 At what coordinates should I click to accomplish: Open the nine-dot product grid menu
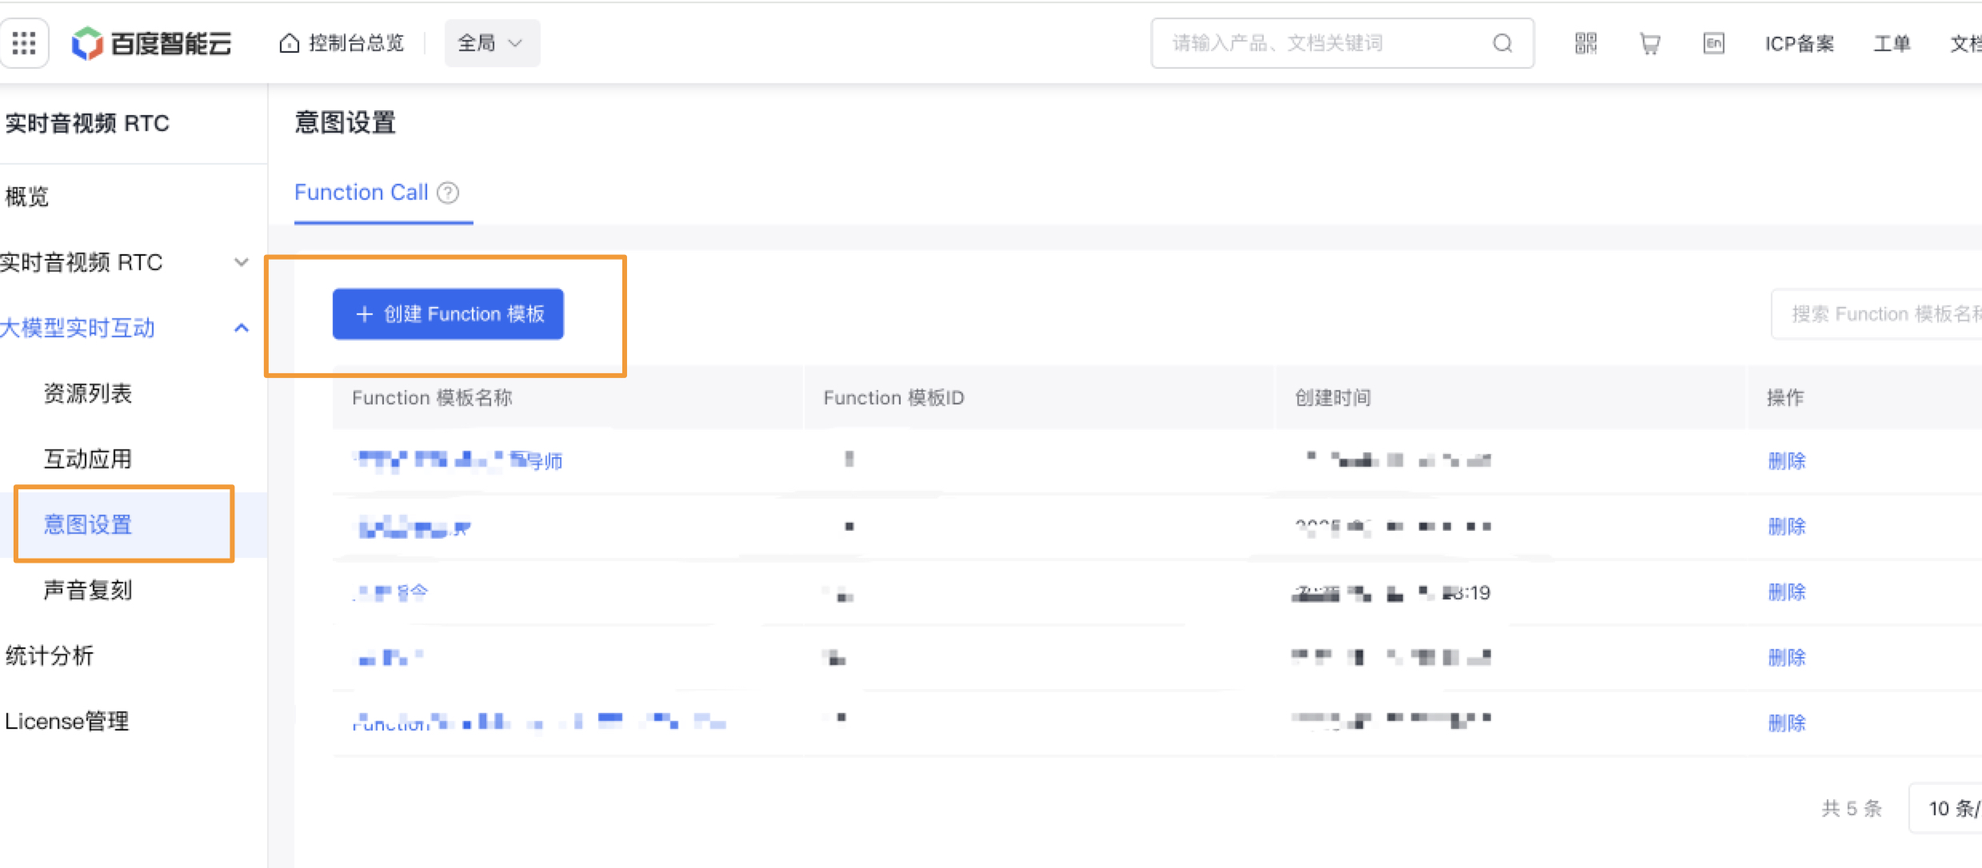24,43
